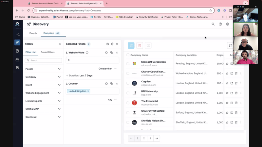Viewport: 262px width, 147px height.
Task: Remove the Country filter
Action: pos(117,84)
